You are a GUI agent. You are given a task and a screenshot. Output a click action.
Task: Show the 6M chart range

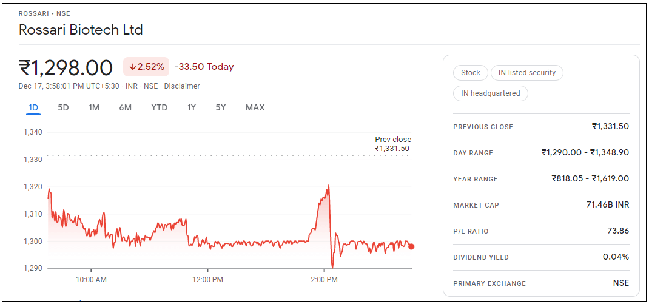[x=126, y=107]
